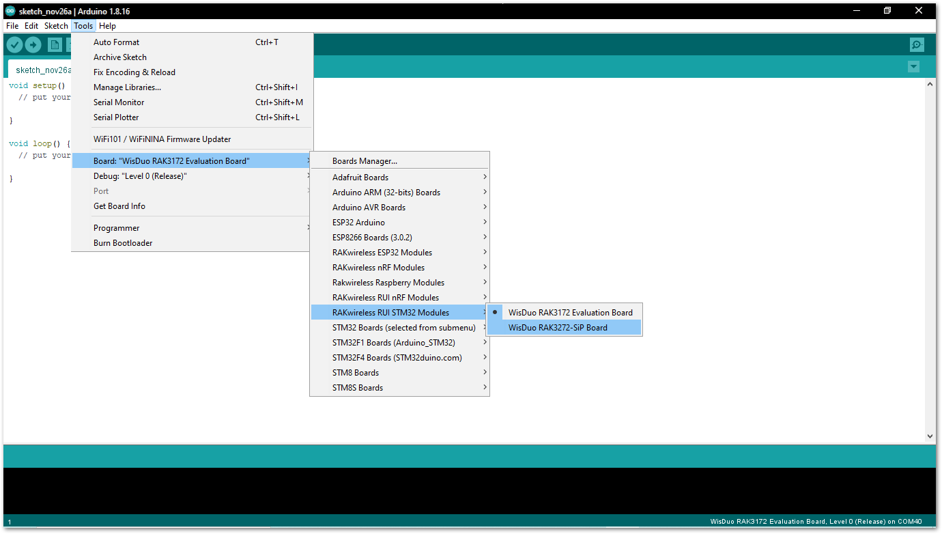Image resolution: width=942 pixels, height=534 pixels.
Task: Open the Edit menu
Action: coord(31,26)
